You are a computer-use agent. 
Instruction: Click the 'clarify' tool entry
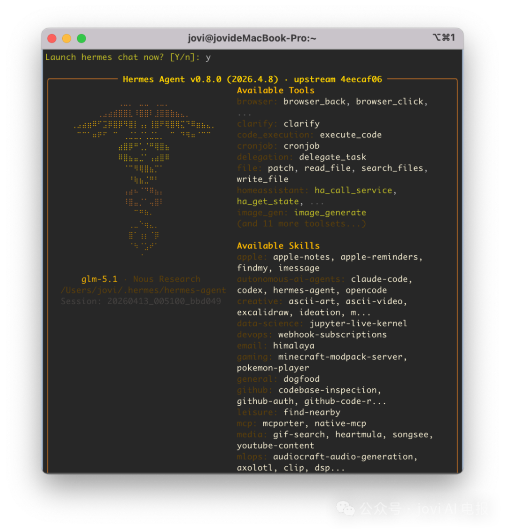pos(302,124)
